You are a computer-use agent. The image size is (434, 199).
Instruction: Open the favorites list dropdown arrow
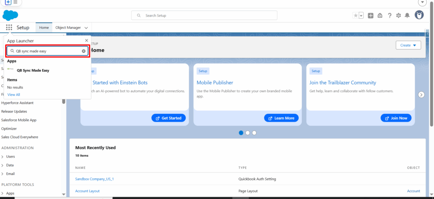pyautogui.click(x=361, y=16)
